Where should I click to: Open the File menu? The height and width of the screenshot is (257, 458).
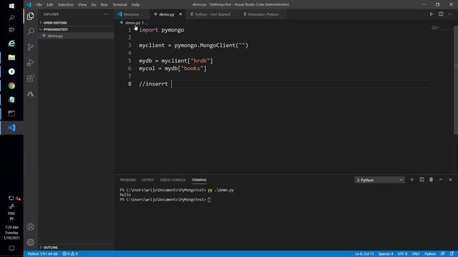[39, 5]
